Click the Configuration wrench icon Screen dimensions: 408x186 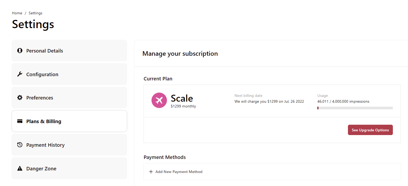tap(20, 74)
